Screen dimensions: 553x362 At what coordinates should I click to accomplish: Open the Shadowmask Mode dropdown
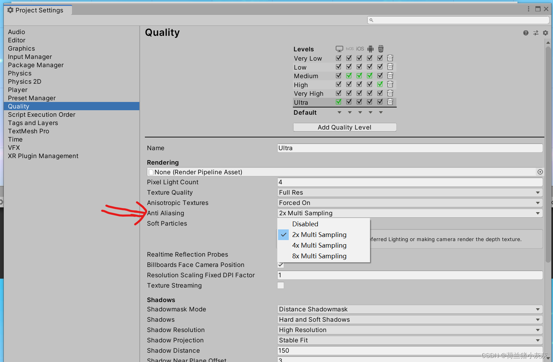[x=410, y=309]
